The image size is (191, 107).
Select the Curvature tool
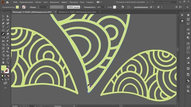[8, 23]
